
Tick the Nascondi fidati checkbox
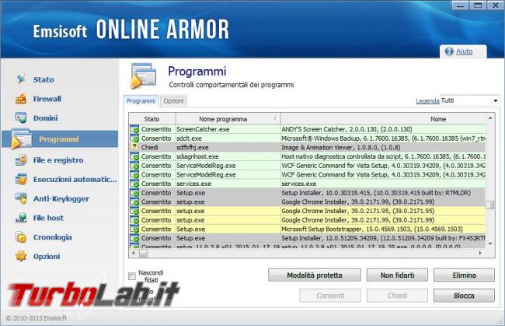pos(132,276)
